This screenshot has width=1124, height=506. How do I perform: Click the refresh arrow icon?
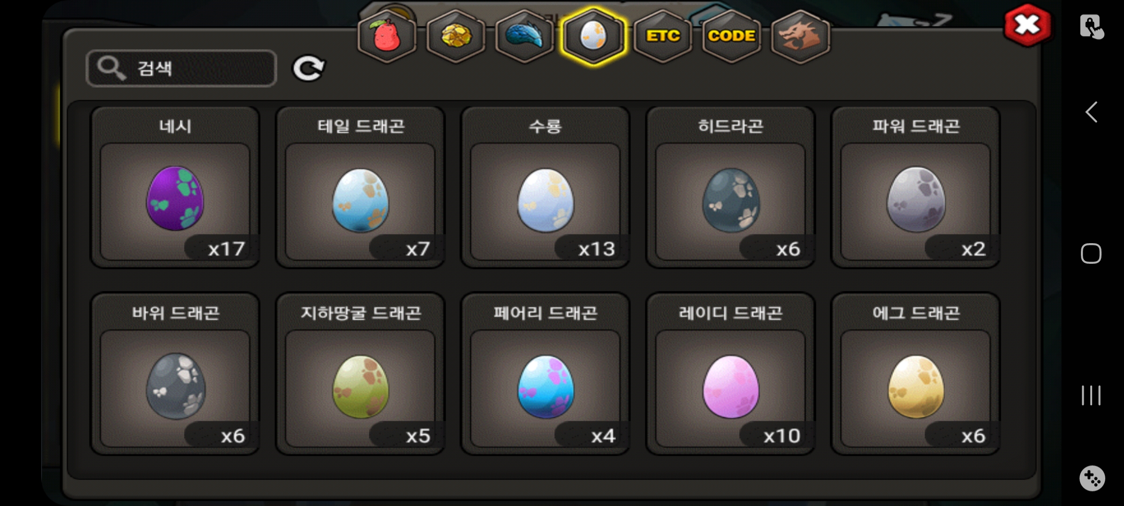pos(309,69)
